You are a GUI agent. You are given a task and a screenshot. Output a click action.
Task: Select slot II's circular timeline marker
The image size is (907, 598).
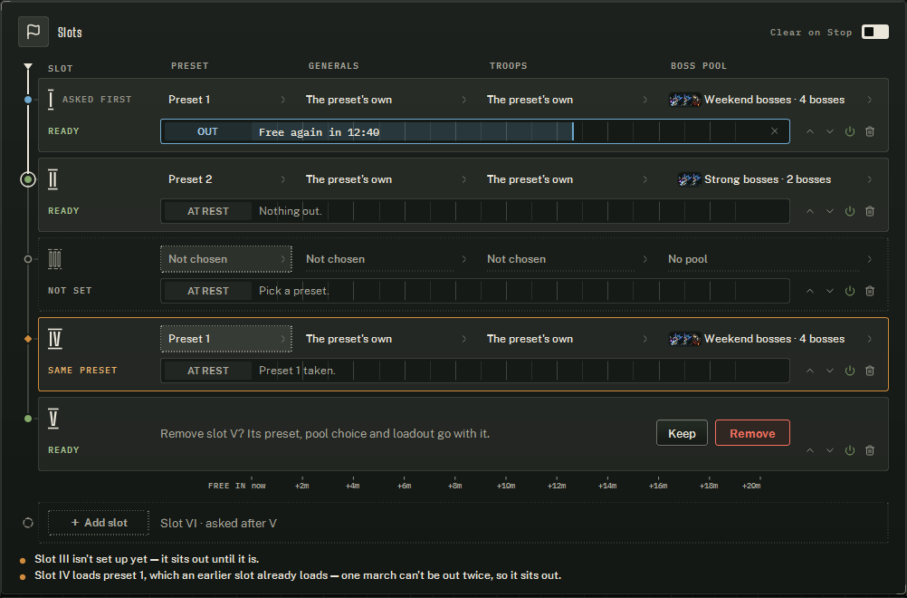click(28, 179)
